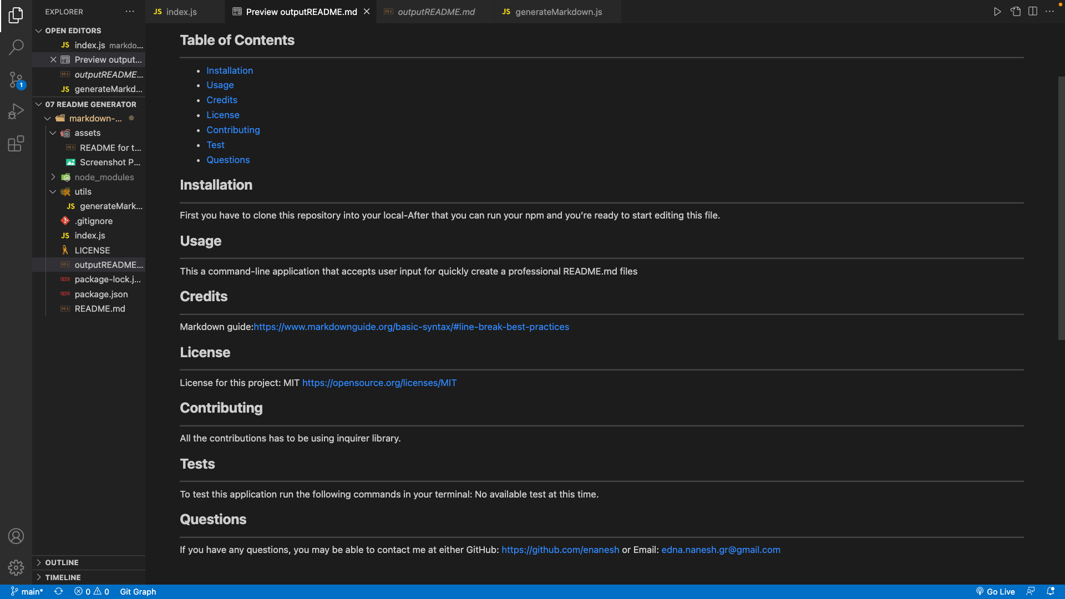Screen dimensions: 1065x599
Task: Click the notifications bell in status bar
Action: click(x=1050, y=591)
